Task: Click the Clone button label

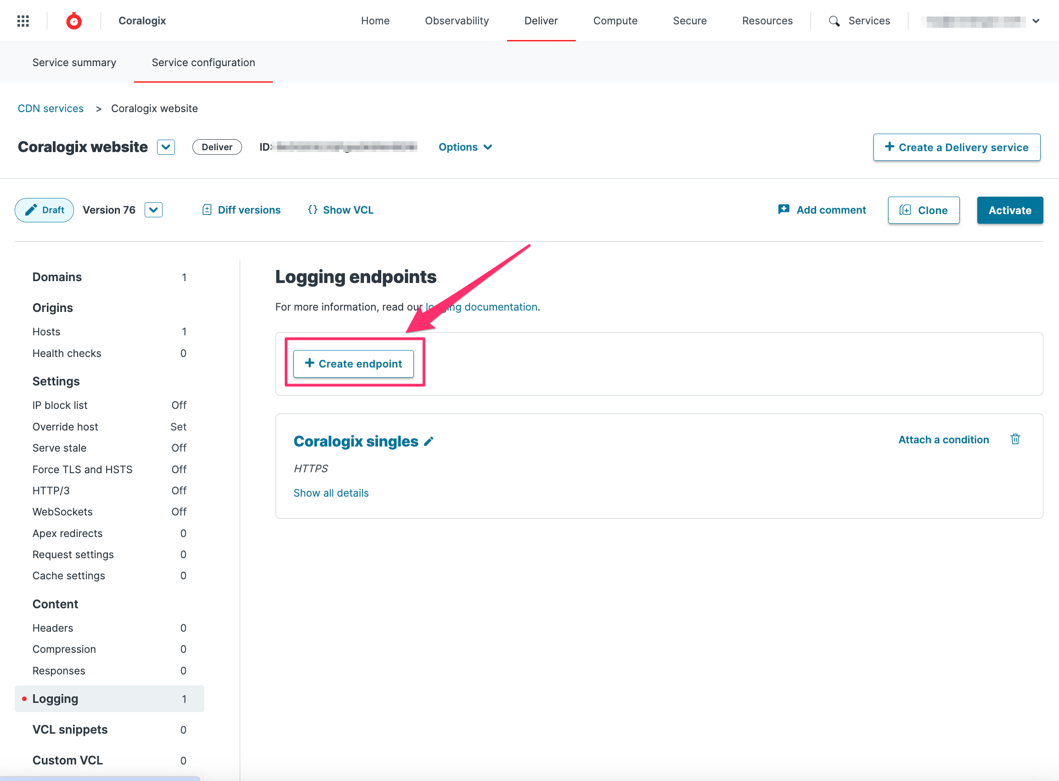Action: (932, 210)
